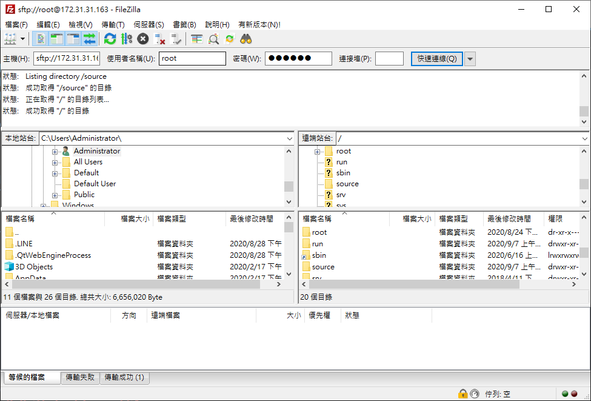Select run folder in remote tree
The height and width of the screenshot is (401, 591).
point(341,162)
